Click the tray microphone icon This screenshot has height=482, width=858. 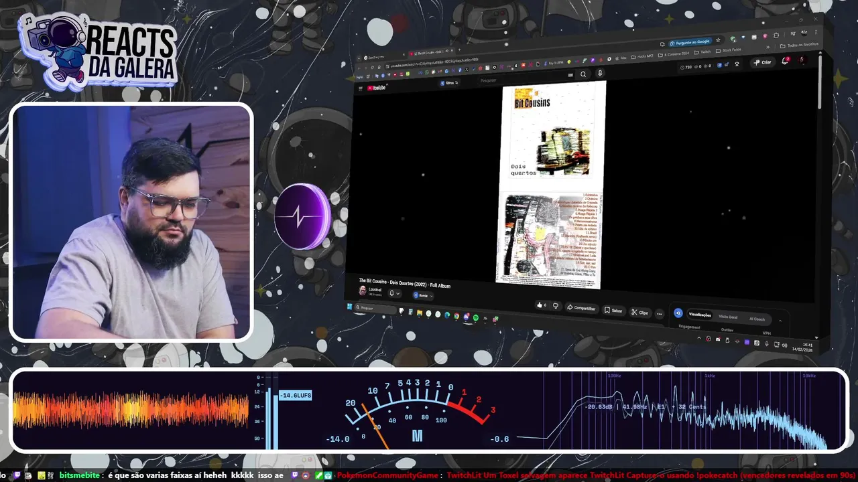[766, 344]
